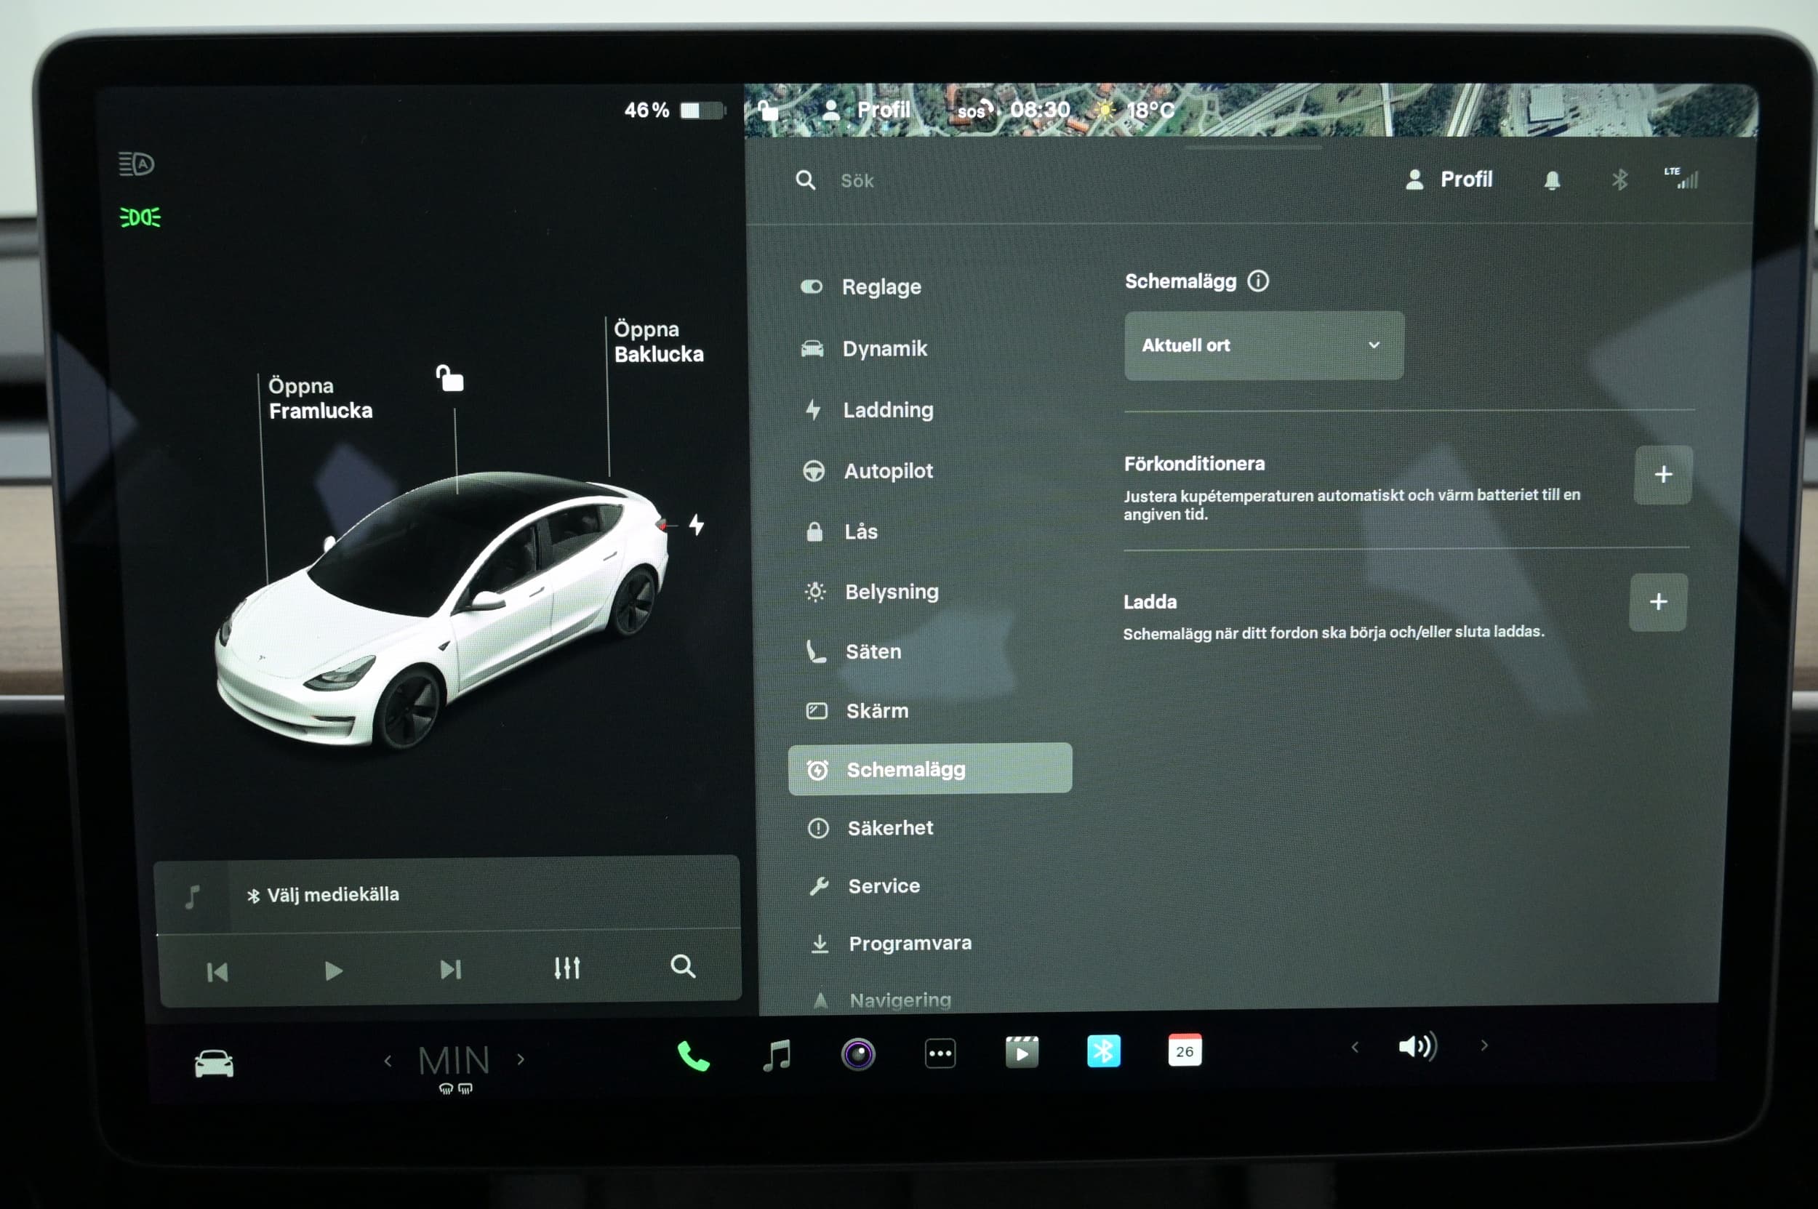This screenshot has width=1818, height=1209.
Task: Play the media
Action: click(x=333, y=971)
